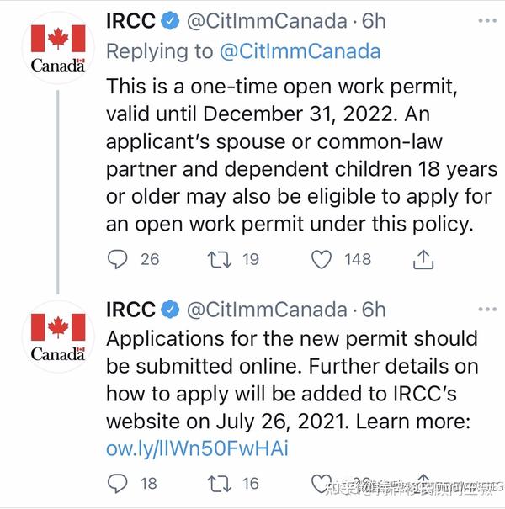Open IRCC avatar on second tweet
Screen dimensions: 505x509
(x=58, y=337)
